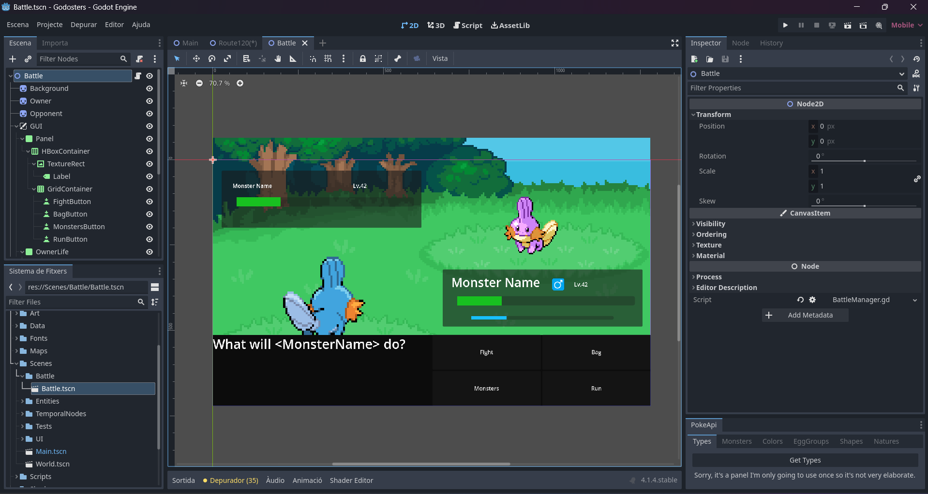Choose the list-select nodes tool
Screen dimensions: 928x494
[x=246, y=58]
